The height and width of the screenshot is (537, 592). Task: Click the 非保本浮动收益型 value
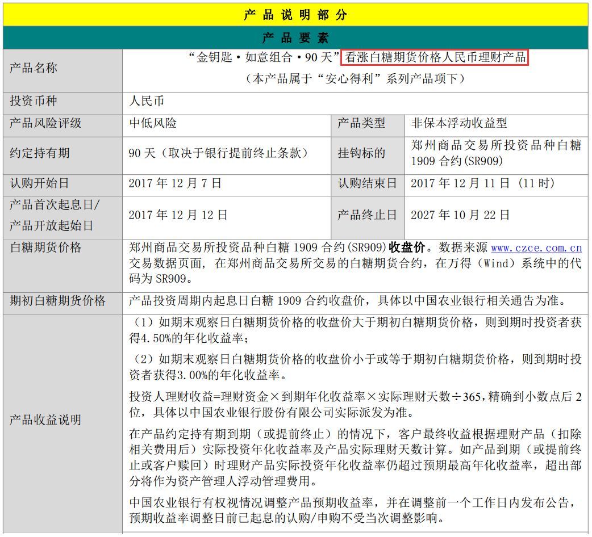458,123
